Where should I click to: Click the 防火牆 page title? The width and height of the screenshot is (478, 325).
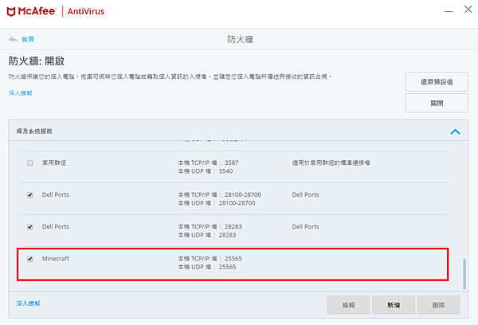click(x=240, y=39)
